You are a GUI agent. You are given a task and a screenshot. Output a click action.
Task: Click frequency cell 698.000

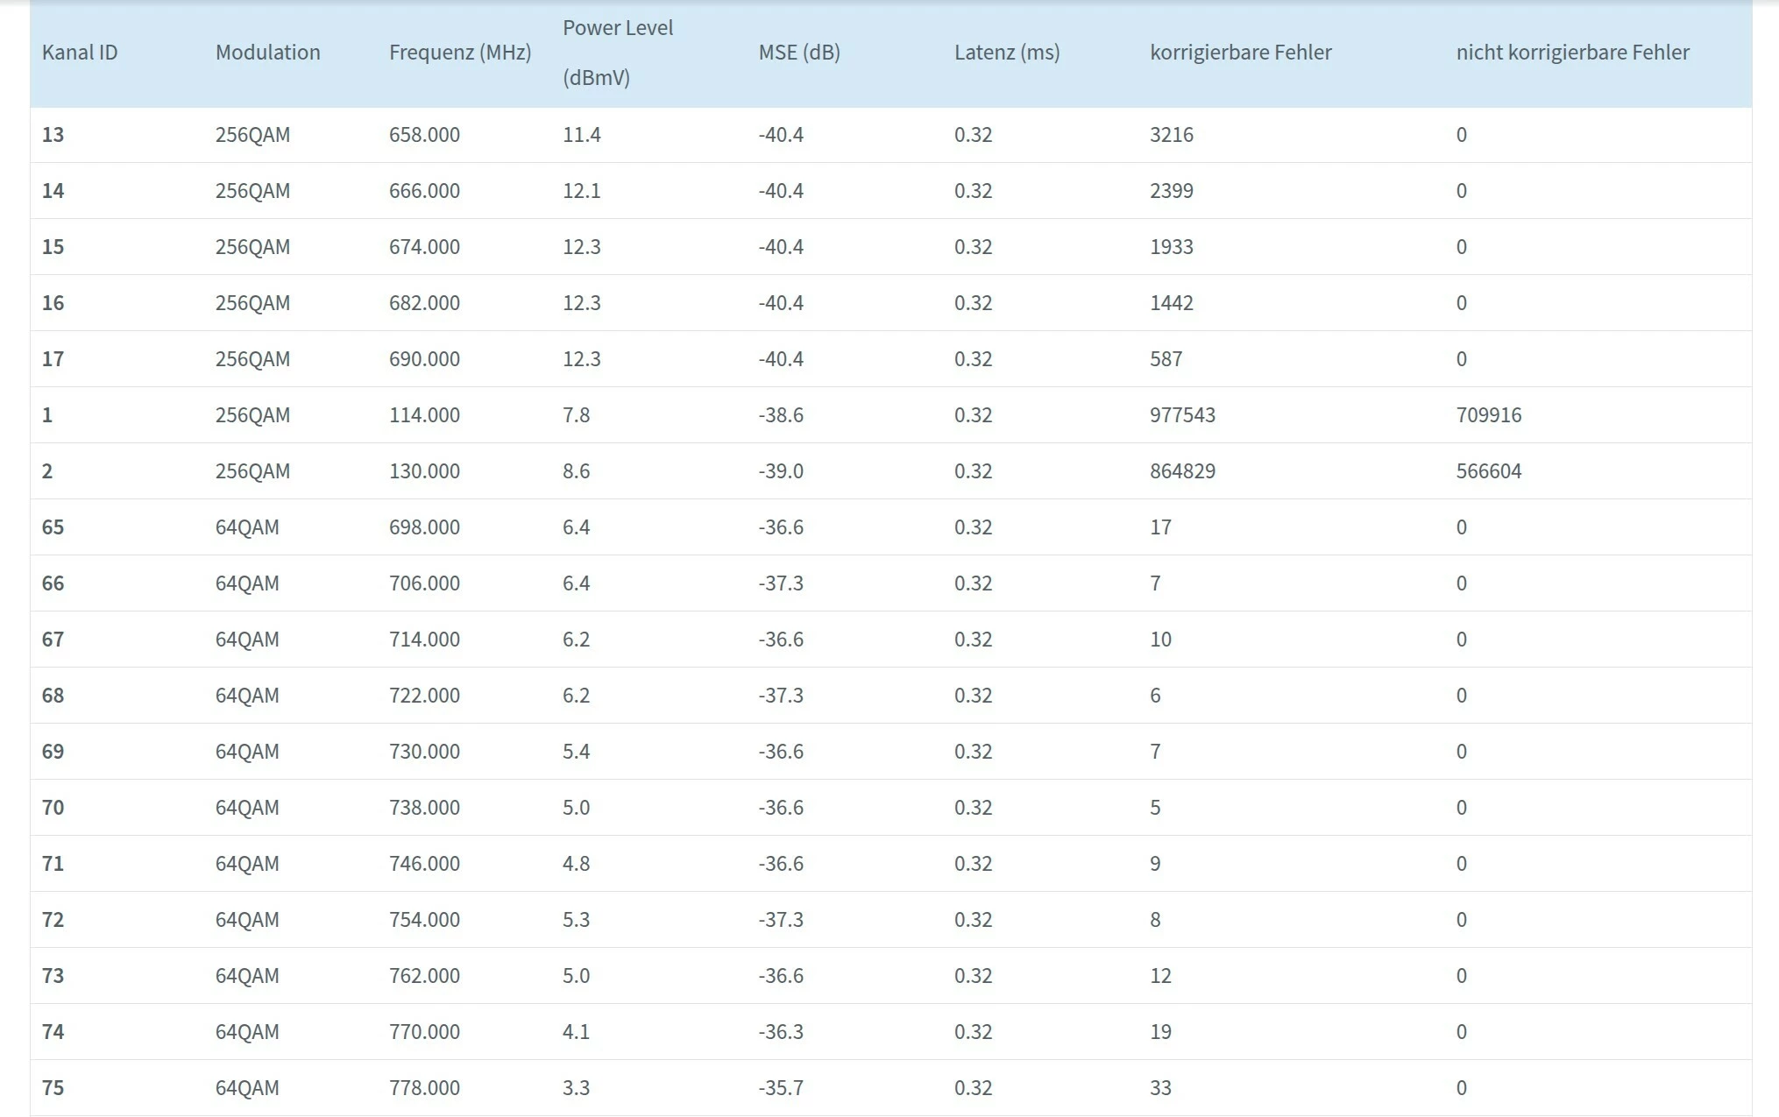(x=424, y=527)
